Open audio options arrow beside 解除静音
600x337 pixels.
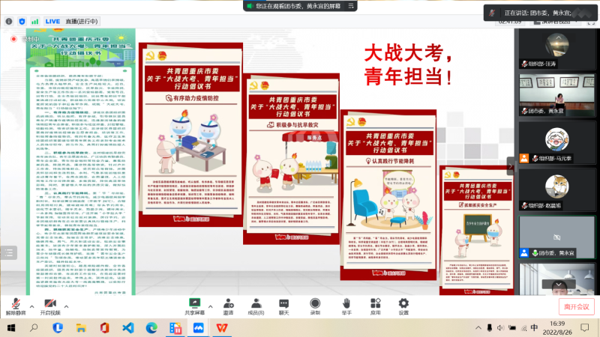(31, 306)
